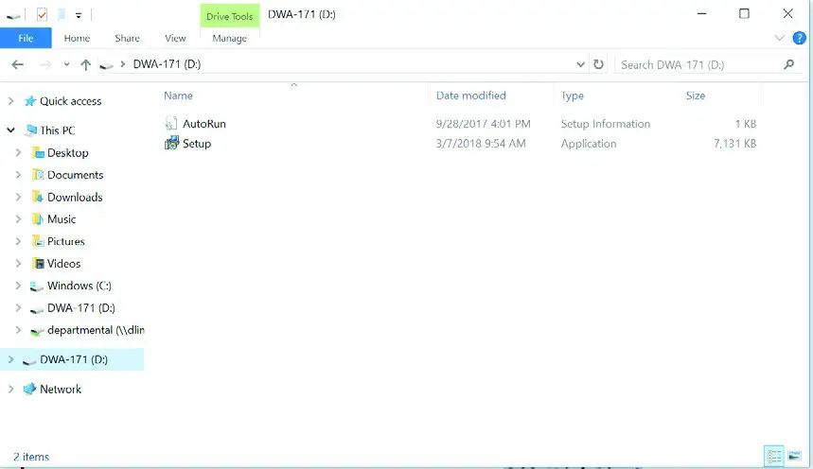Sort files by the Name column
The width and height of the screenshot is (813, 469).
coord(178,96)
